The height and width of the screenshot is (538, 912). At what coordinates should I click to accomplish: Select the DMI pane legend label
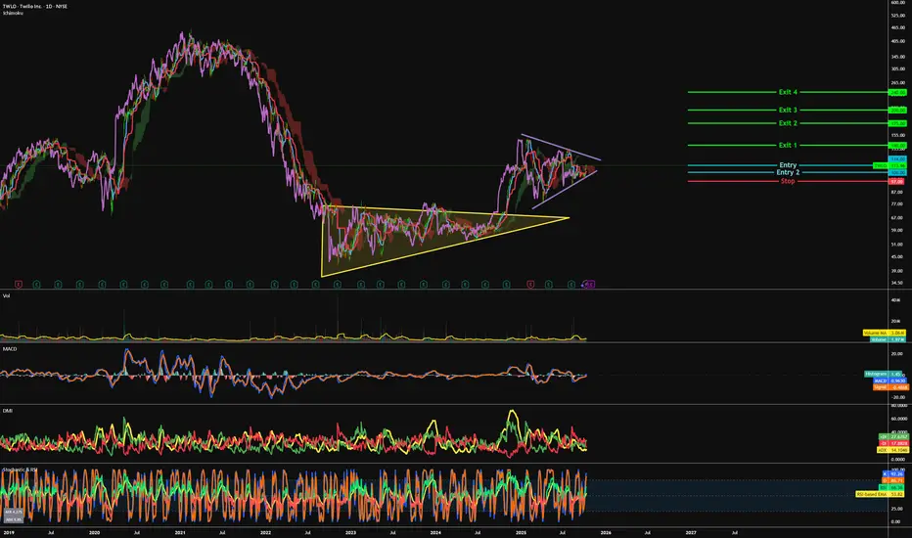coord(8,411)
